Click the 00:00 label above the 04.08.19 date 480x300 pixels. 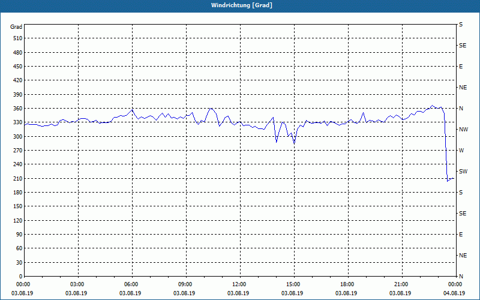[456, 284]
